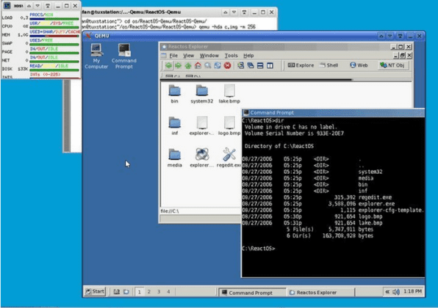This screenshot has height=308, width=438.
Task: Click the Explore toolbar button
Action: click(301, 65)
